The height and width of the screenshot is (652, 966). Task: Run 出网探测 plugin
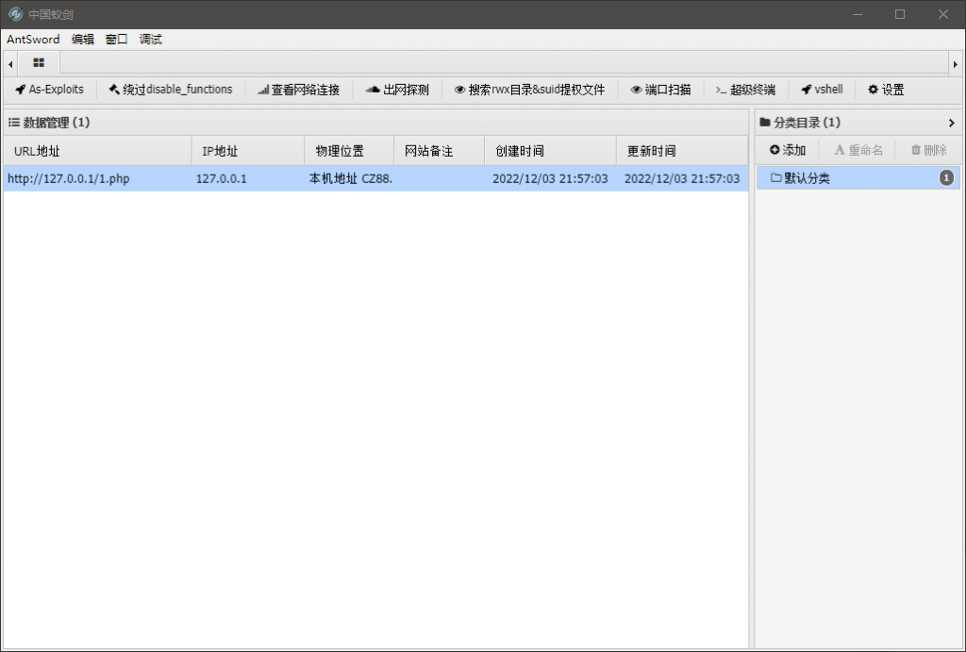point(397,90)
